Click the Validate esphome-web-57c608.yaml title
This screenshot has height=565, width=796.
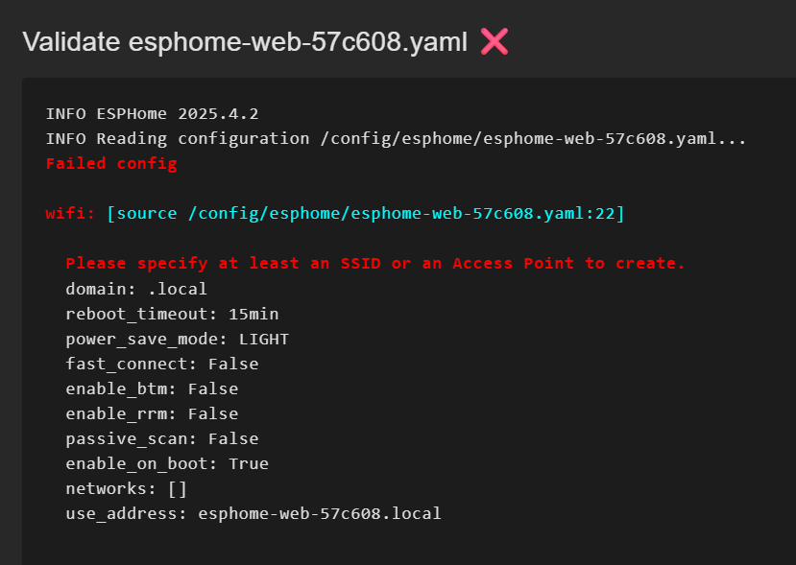tap(245, 42)
